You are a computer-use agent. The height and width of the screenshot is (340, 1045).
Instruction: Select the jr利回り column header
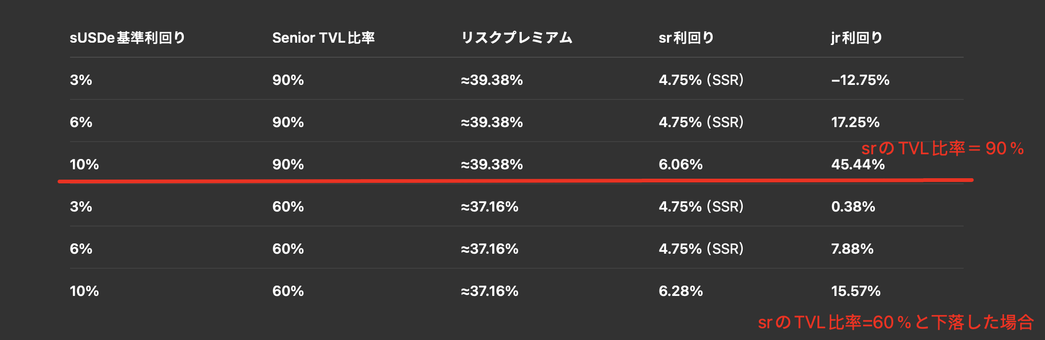[x=856, y=38]
